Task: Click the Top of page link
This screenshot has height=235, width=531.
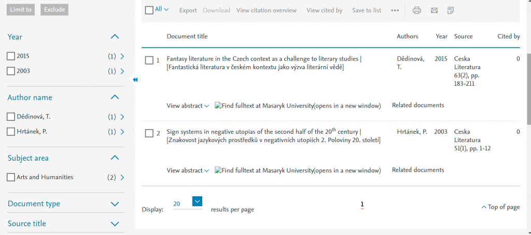Action: (500, 207)
